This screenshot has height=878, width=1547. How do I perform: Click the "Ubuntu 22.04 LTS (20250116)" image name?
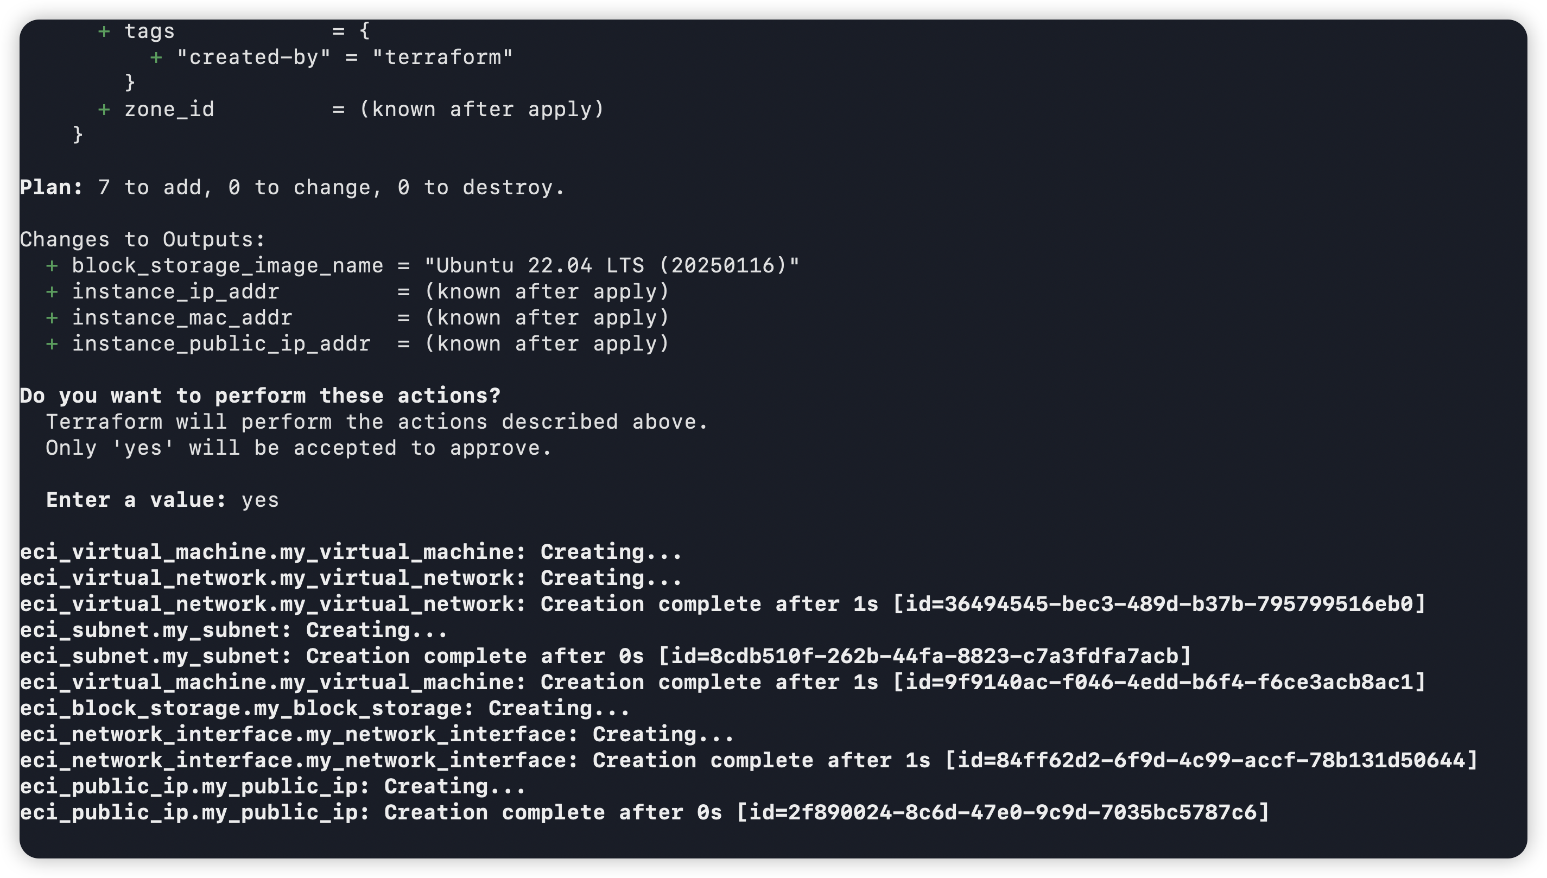(612, 266)
